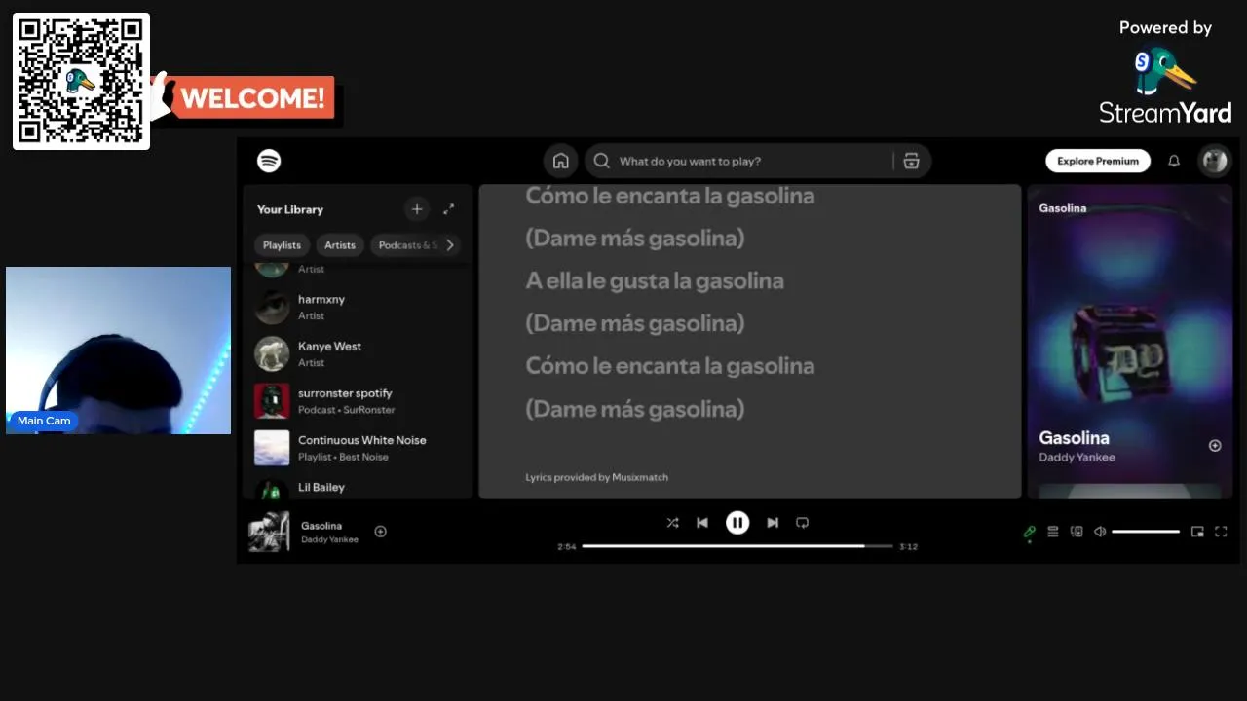Open the Browse icon in search bar
The width and height of the screenshot is (1247, 701).
911,161
